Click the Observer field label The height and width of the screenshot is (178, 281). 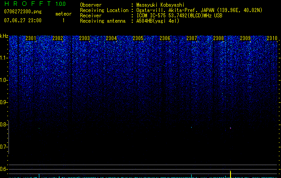[91, 5]
